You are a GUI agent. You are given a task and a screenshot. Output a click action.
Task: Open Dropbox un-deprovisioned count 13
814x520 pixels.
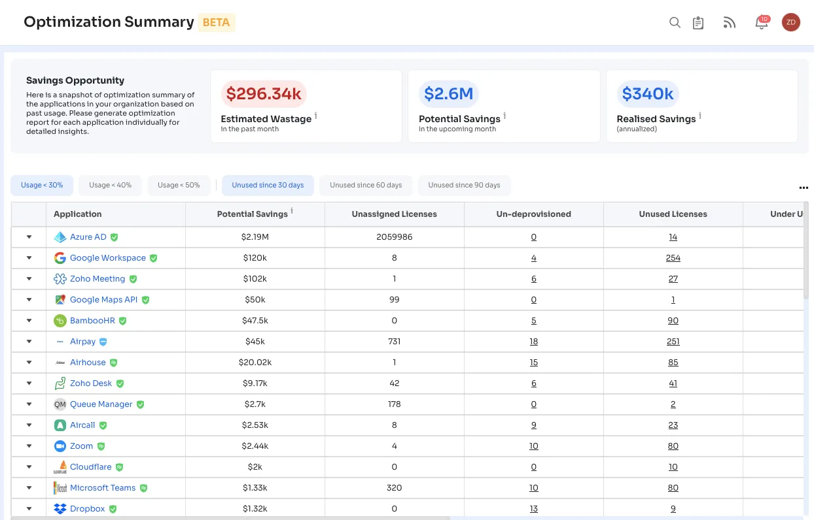[x=534, y=509]
